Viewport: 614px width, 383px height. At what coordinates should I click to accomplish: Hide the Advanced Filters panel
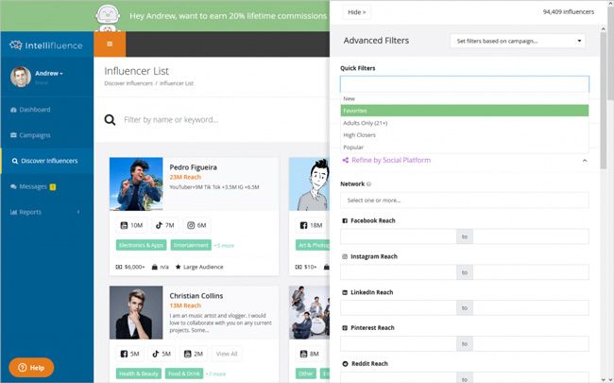(357, 12)
